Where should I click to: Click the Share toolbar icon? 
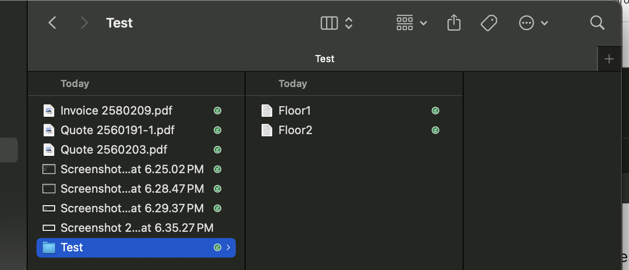(453, 23)
